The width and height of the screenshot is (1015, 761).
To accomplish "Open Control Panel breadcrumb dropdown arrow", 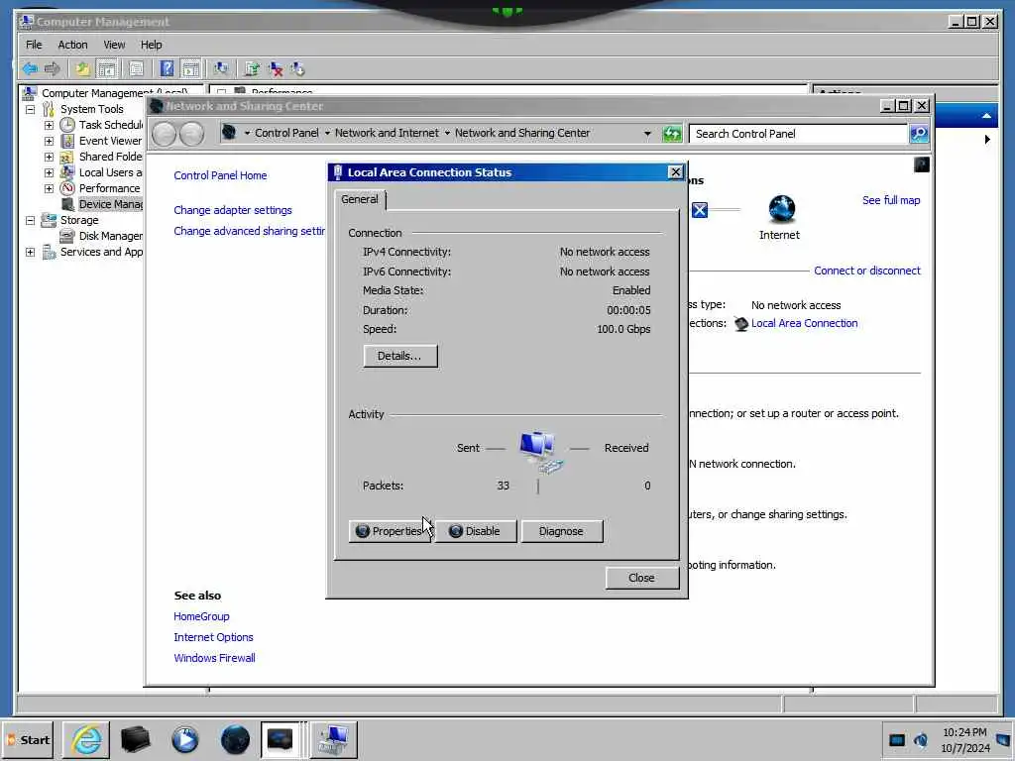I will point(327,134).
